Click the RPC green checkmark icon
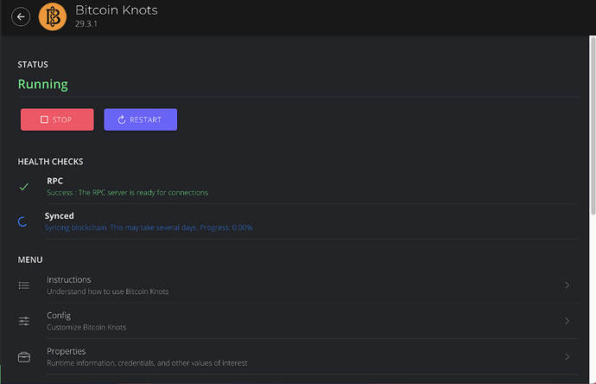The height and width of the screenshot is (384, 596). coord(24,187)
